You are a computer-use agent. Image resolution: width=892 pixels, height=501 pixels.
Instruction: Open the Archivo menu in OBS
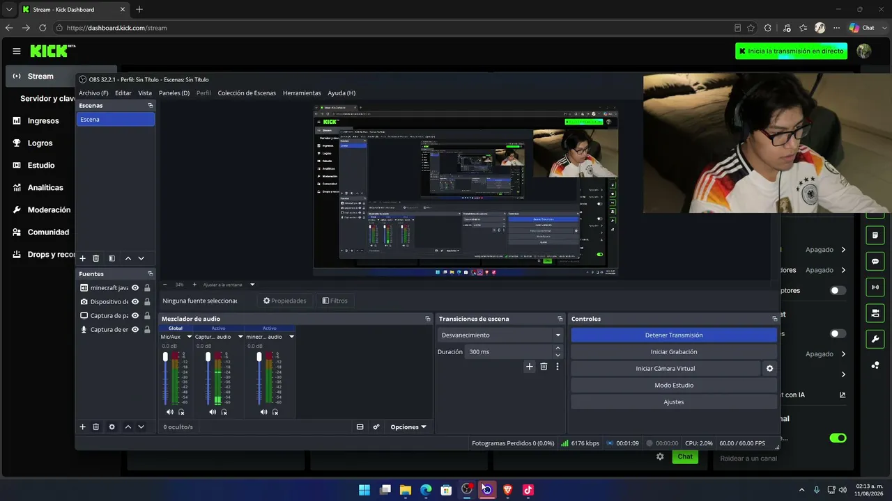[93, 93]
